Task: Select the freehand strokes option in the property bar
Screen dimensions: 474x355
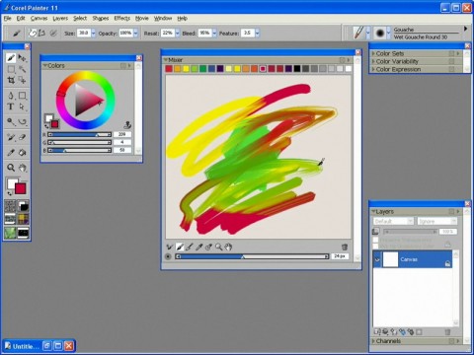Action: pos(33,33)
